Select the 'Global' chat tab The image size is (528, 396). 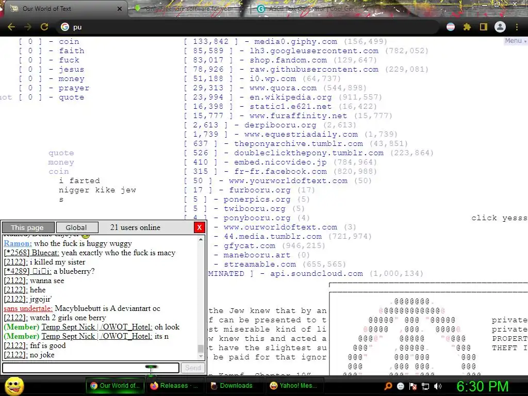(x=76, y=227)
